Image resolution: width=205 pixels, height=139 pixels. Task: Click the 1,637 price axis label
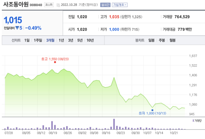(x=193, y=56)
